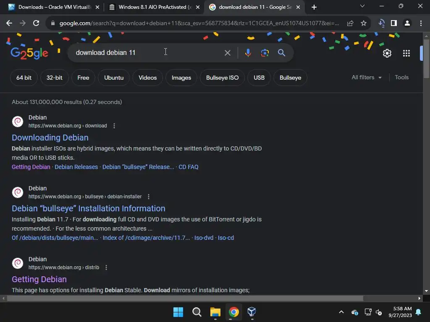Open Google quick settings gear icon
The height and width of the screenshot is (322, 430).
[x=387, y=53]
